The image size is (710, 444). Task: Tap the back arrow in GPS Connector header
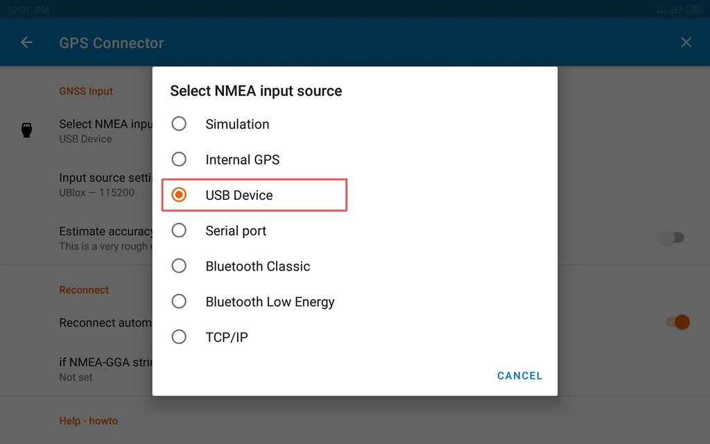tap(27, 42)
